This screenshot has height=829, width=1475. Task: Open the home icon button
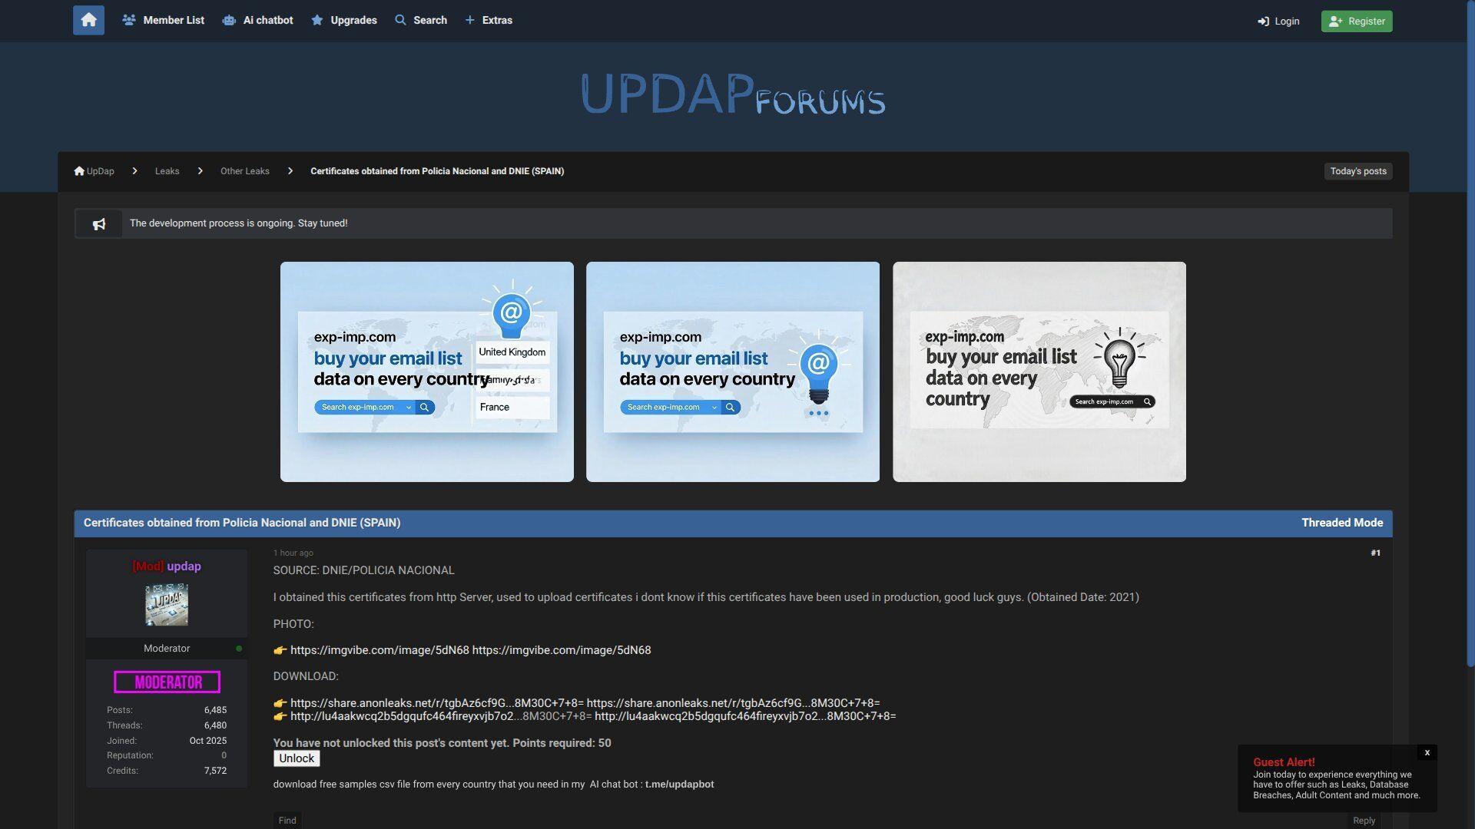tap(88, 20)
